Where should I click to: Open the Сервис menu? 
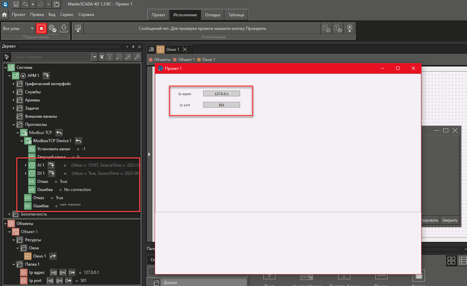tap(67, 15)
